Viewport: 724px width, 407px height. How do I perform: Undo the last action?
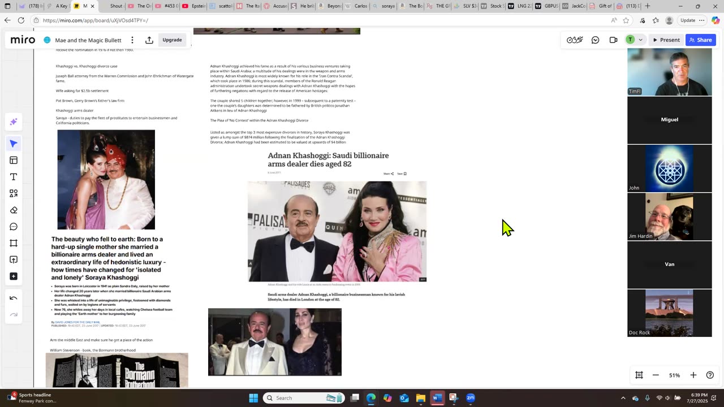click(x=14, y=298)
